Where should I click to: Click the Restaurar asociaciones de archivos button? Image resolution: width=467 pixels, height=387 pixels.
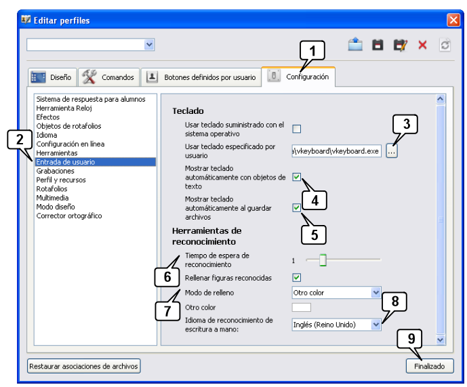point(84,366)
